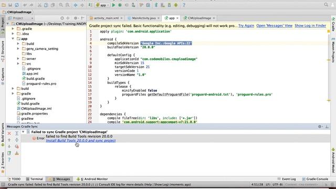This screenshot has width=336, height=189.
Task: Expand the .idea folder
Action: coord(13,34)
